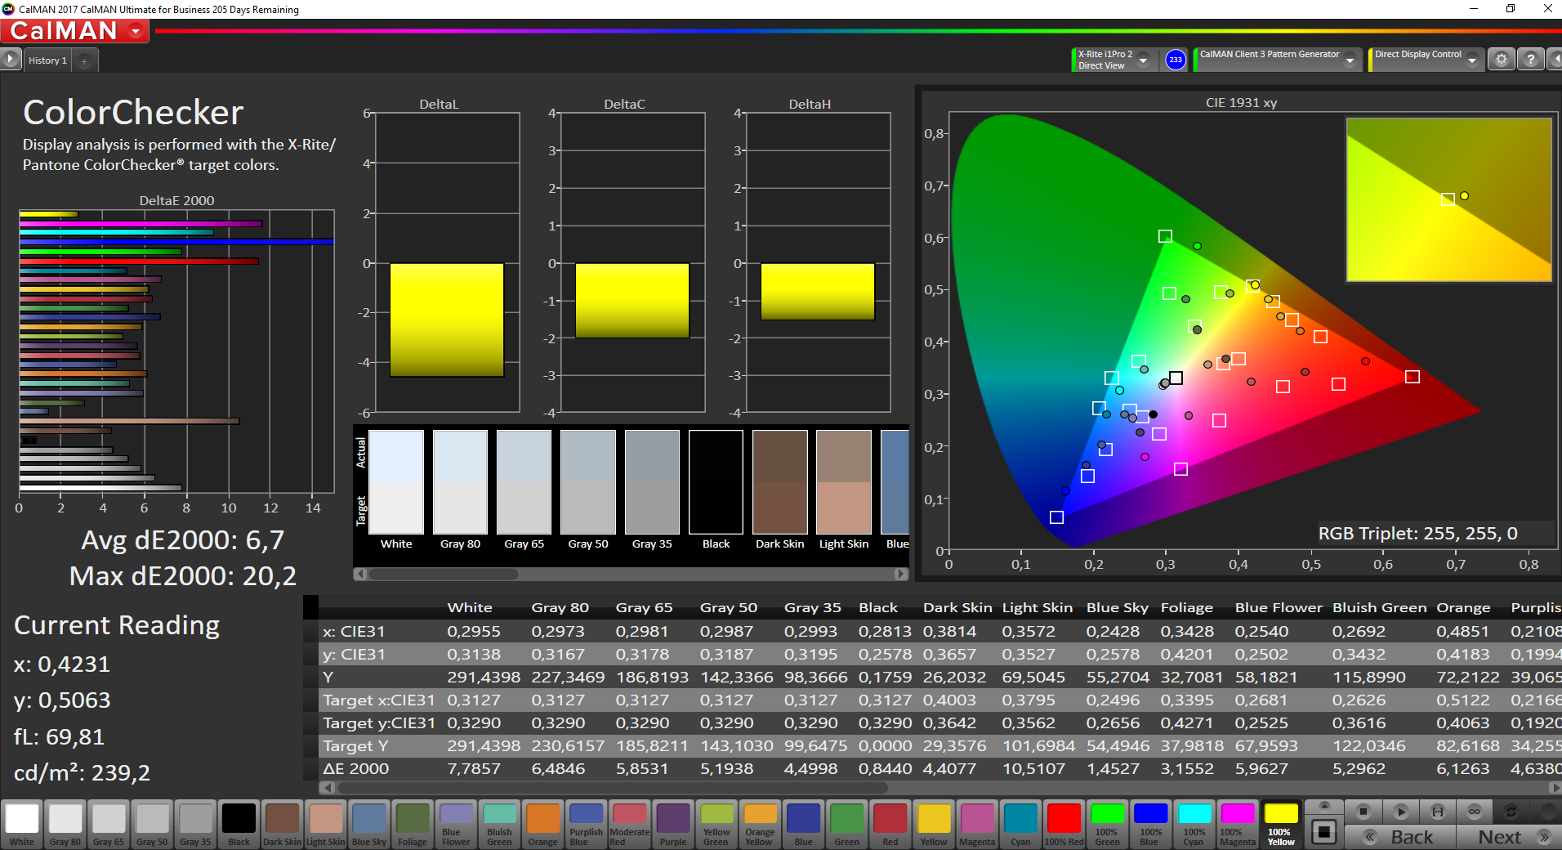Image resolution: width=1562 pixels, height=850 pixels.
Task: Expand the X-Rite i1Pro 2 meter dropdown
Action: click(x=1144, y=60)
